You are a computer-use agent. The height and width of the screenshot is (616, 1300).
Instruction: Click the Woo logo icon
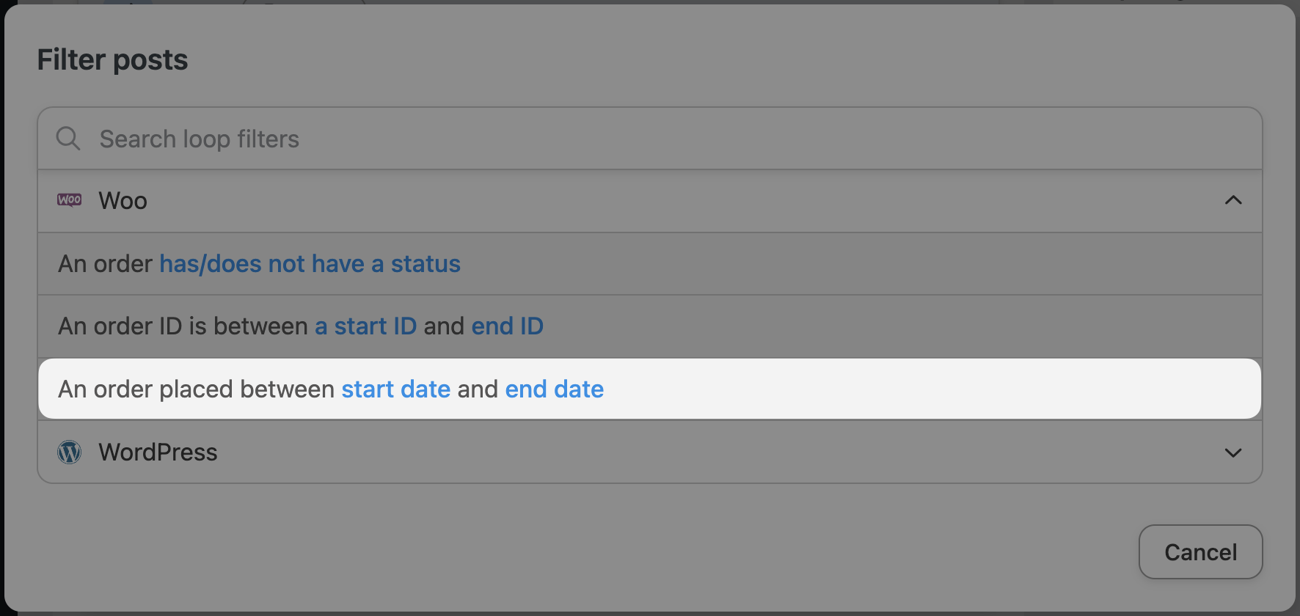click(x=70, y=200)
